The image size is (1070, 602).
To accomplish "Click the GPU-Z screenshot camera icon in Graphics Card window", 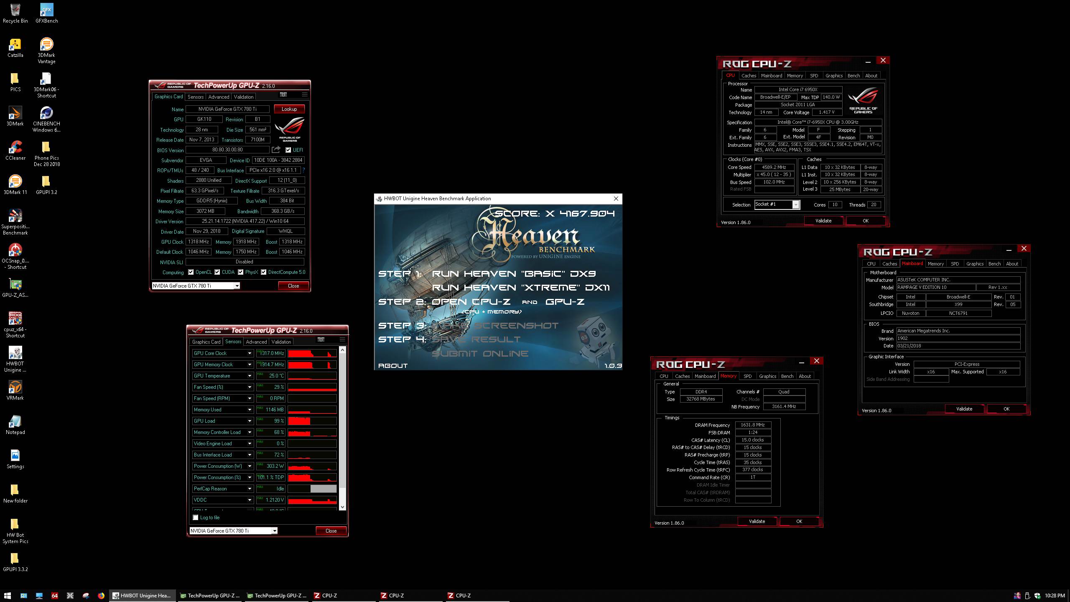I will point(283,94).
